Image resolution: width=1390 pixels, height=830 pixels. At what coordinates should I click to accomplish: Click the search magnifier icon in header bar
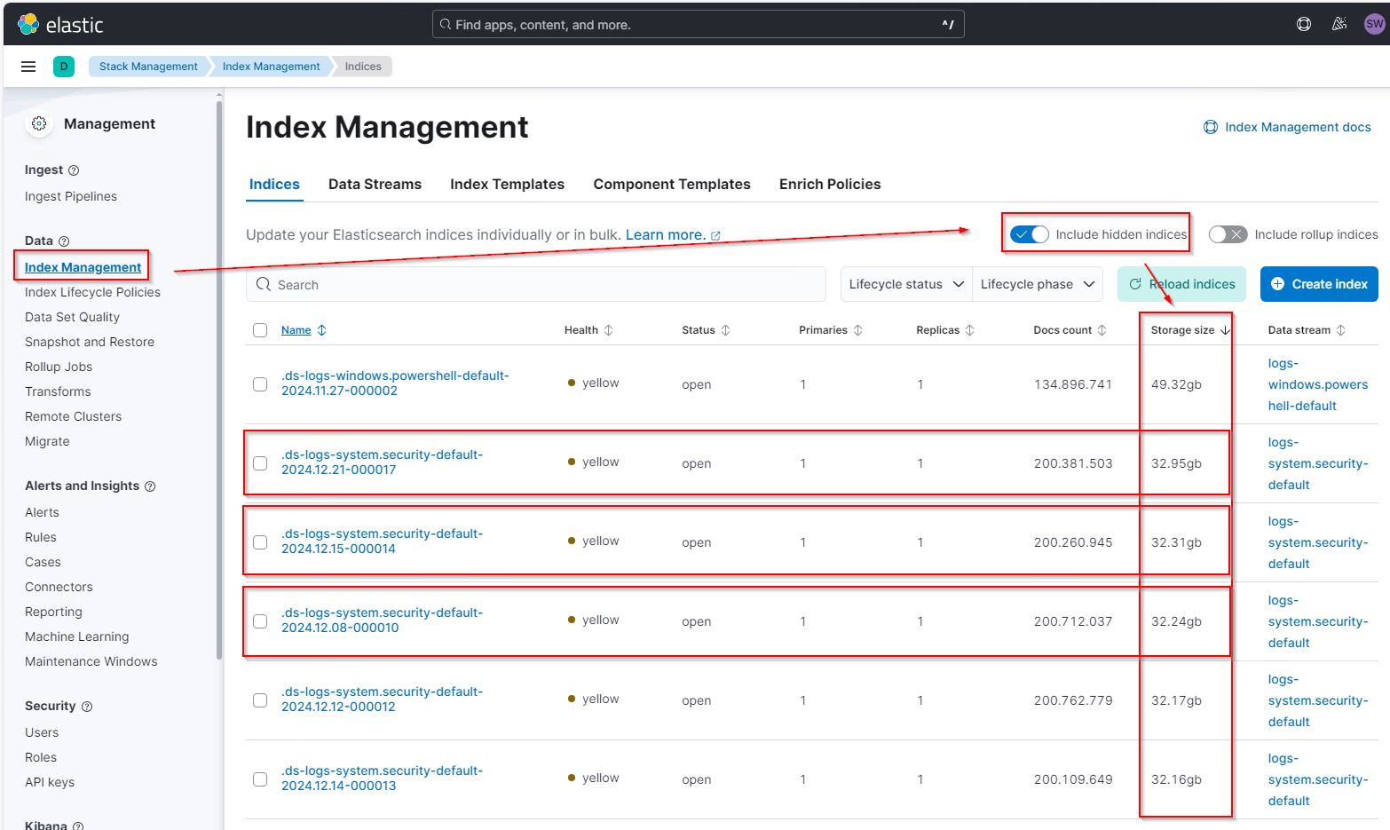[x=446, y=24]
